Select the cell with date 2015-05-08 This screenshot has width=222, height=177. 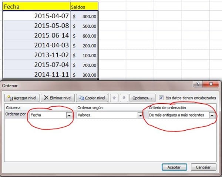click(36, 26)
